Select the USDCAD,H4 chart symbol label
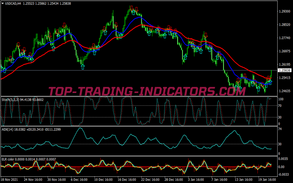293x183 pixels. point(13,3)
